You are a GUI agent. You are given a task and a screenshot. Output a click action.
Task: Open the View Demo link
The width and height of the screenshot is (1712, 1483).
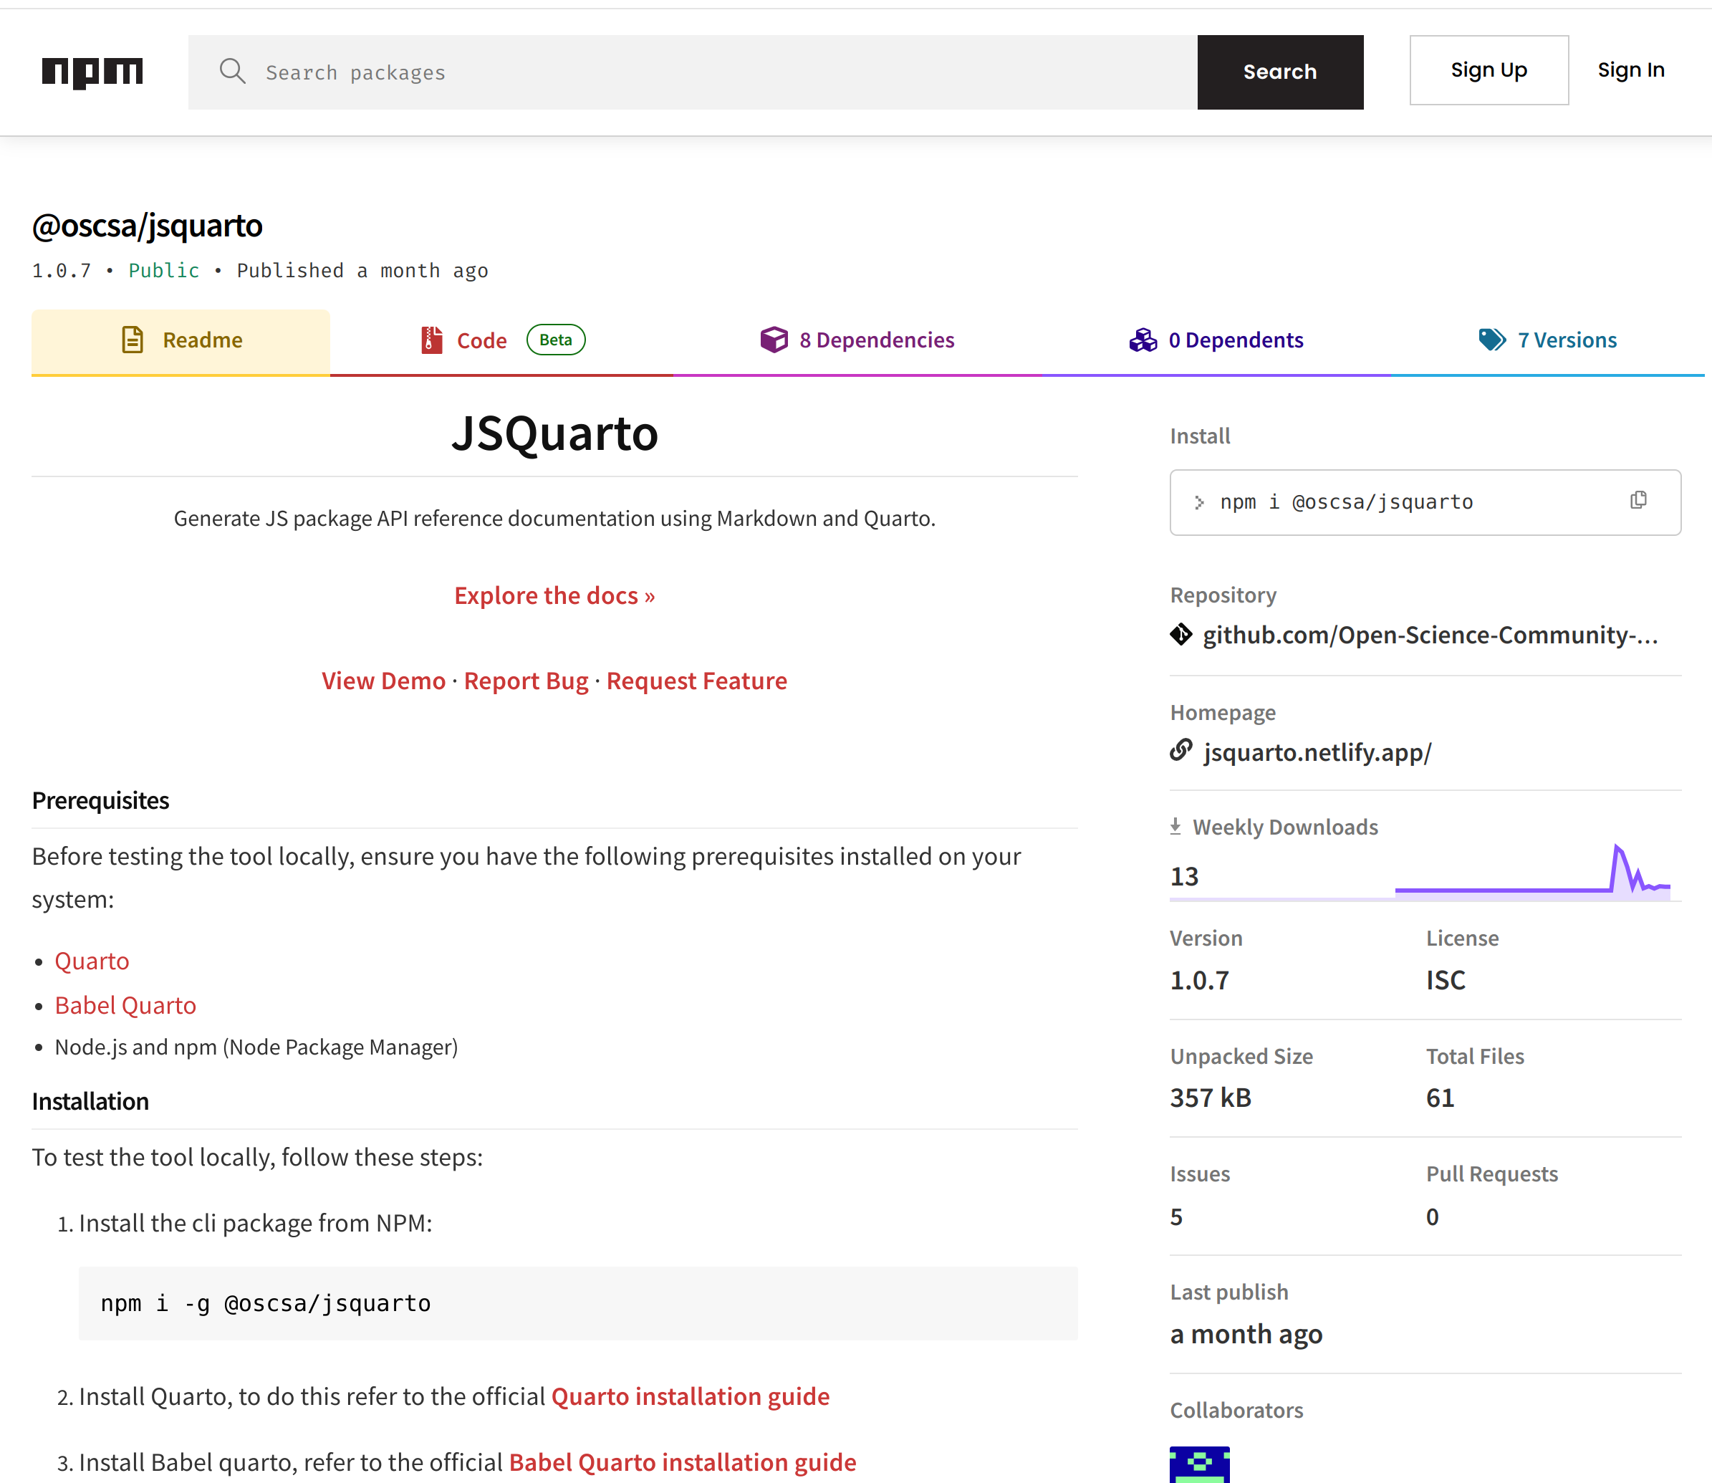coord(383,681)
